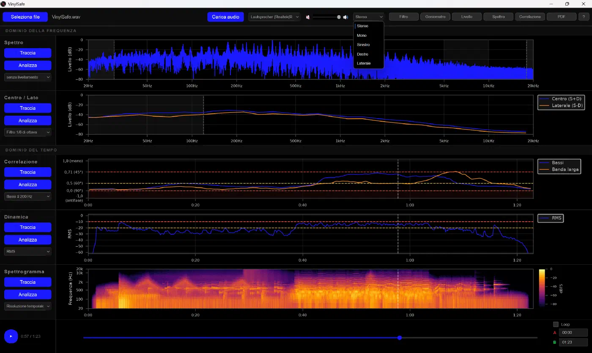Enable the Loop checkbox

[x=556, y=324]
